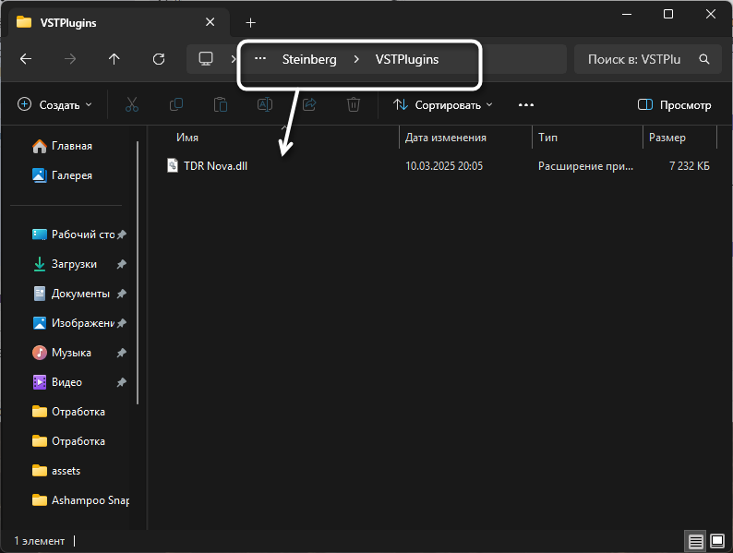
Task: Unpin Видео using its pin icon
Action: pos(122,382)
